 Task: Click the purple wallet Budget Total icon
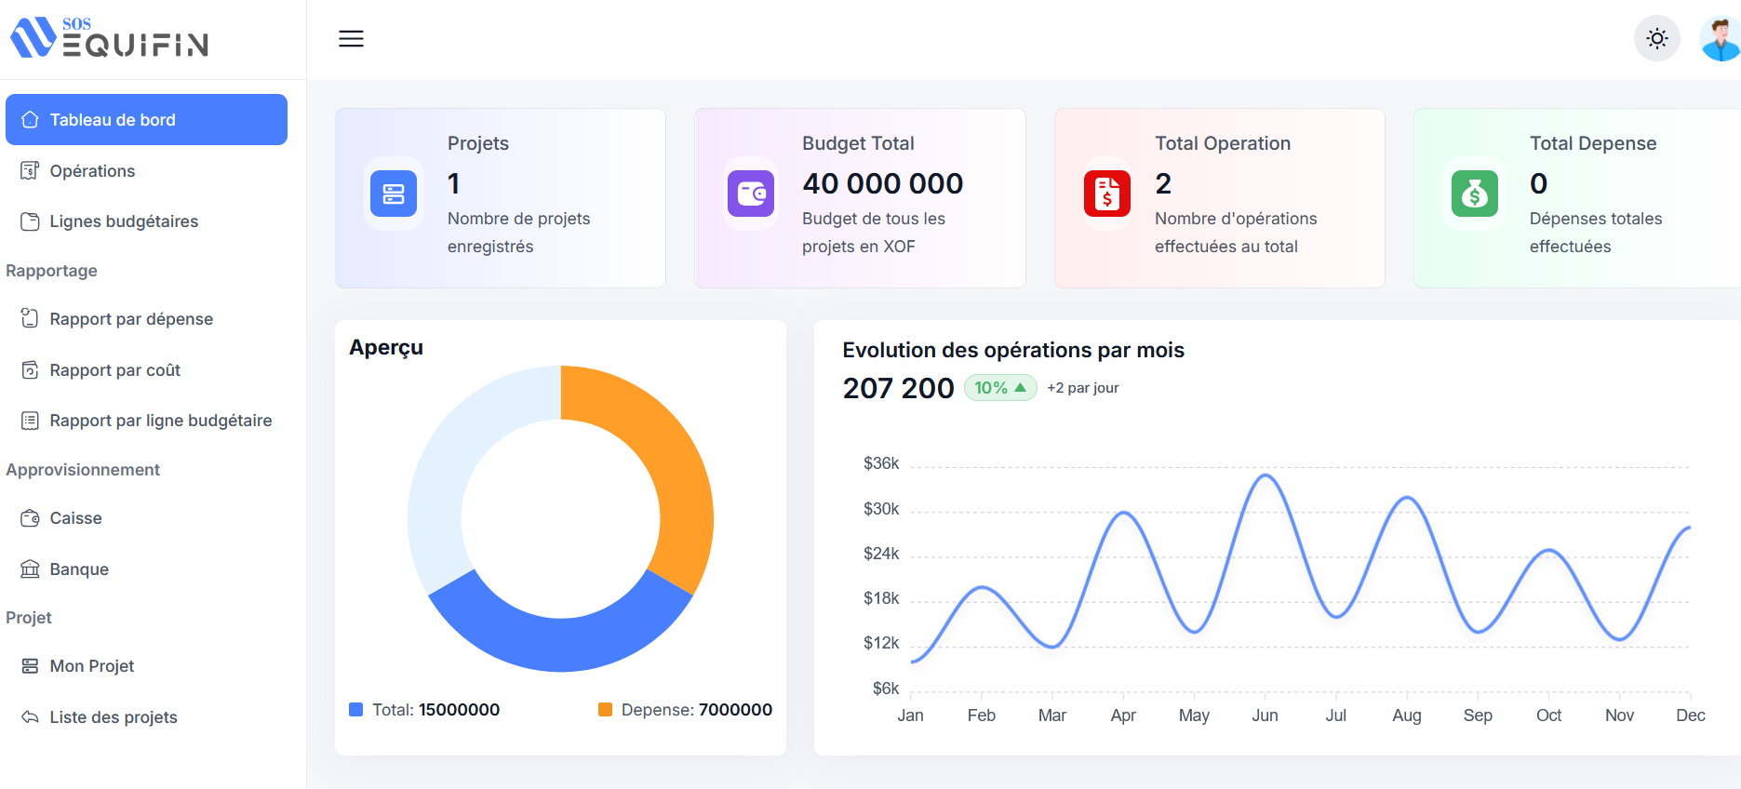pyautogui.click(x=751, y=194)
